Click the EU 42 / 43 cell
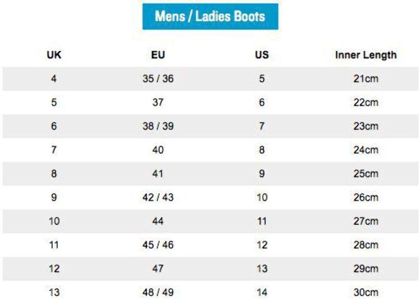Screen dimensions: 420x301 [x=158, y=198]
